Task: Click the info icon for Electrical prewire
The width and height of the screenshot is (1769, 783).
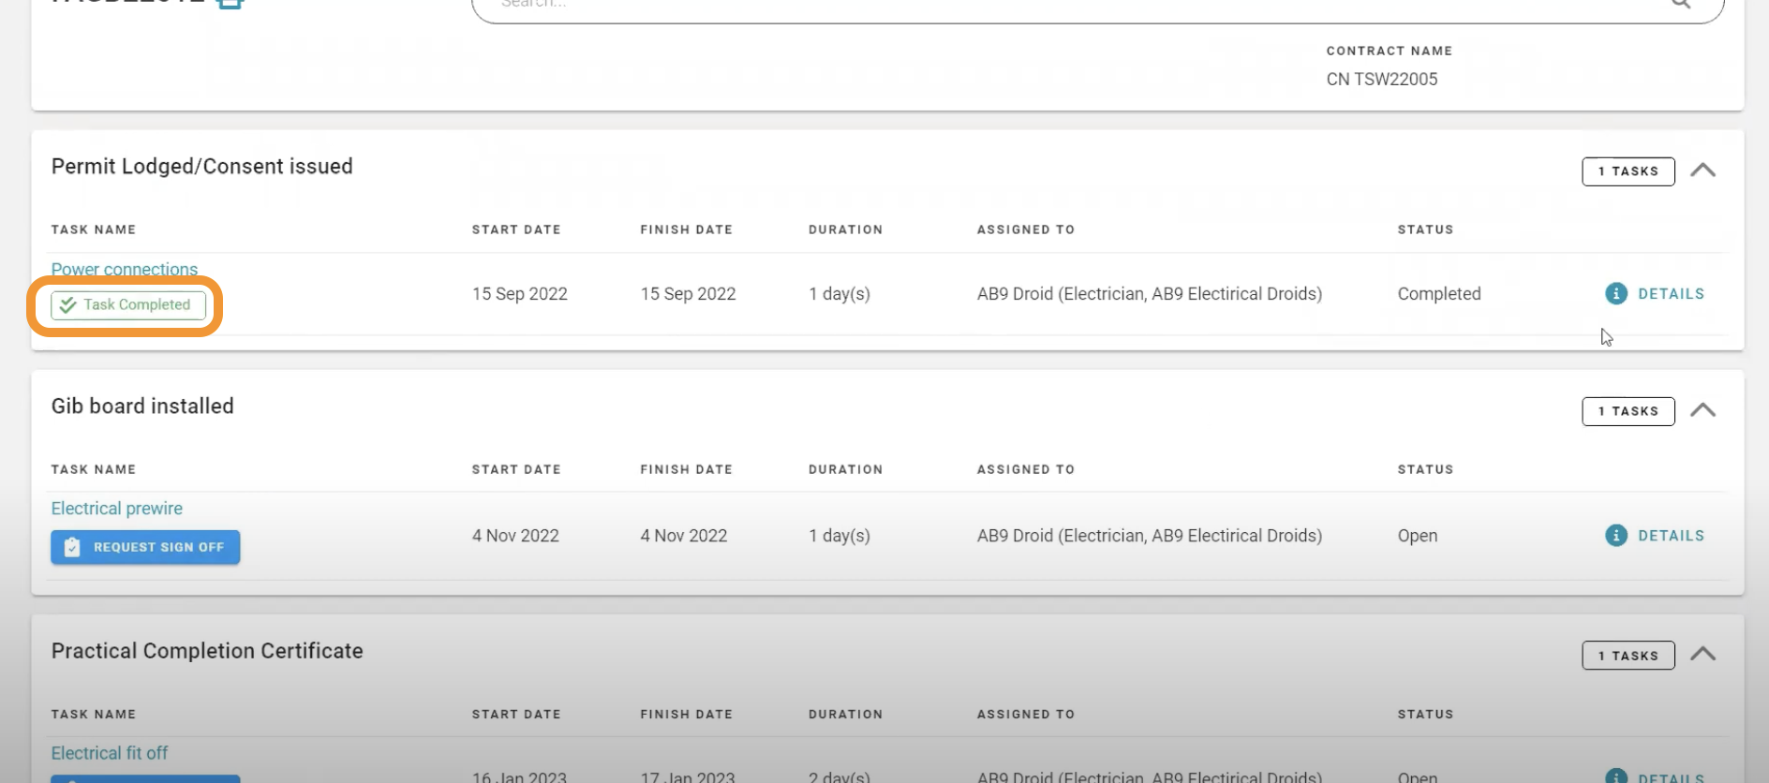Action: pyautogui.click(x=1615, y=535)
